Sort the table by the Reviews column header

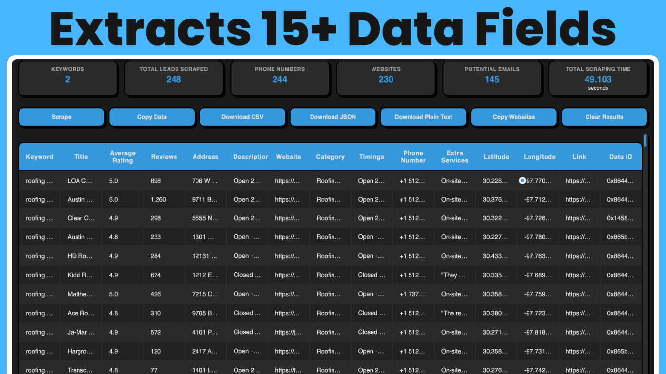pos(164,156)
